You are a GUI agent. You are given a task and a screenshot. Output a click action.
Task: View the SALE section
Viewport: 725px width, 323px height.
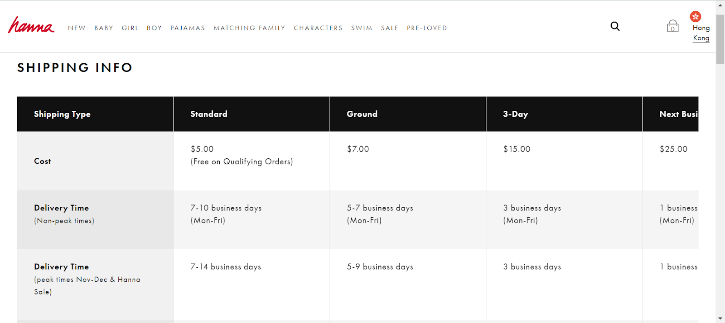click(x=390, y=28)
